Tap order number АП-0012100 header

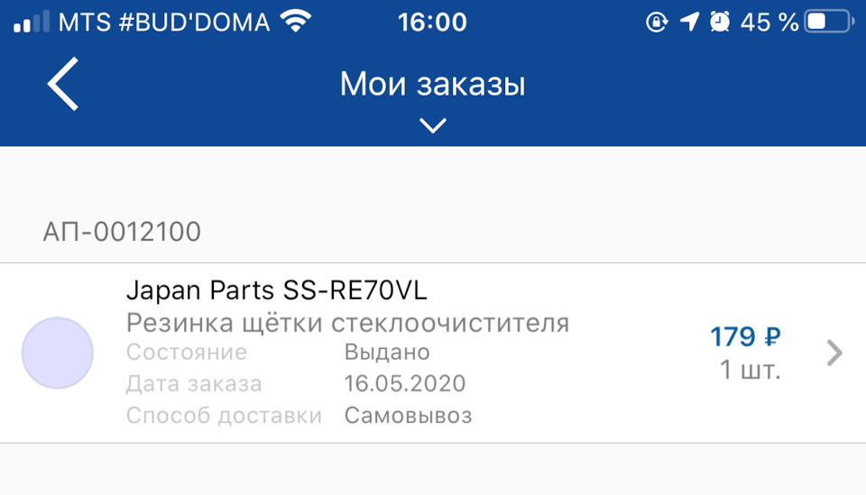pyautogui.click(x=122, y=233)
